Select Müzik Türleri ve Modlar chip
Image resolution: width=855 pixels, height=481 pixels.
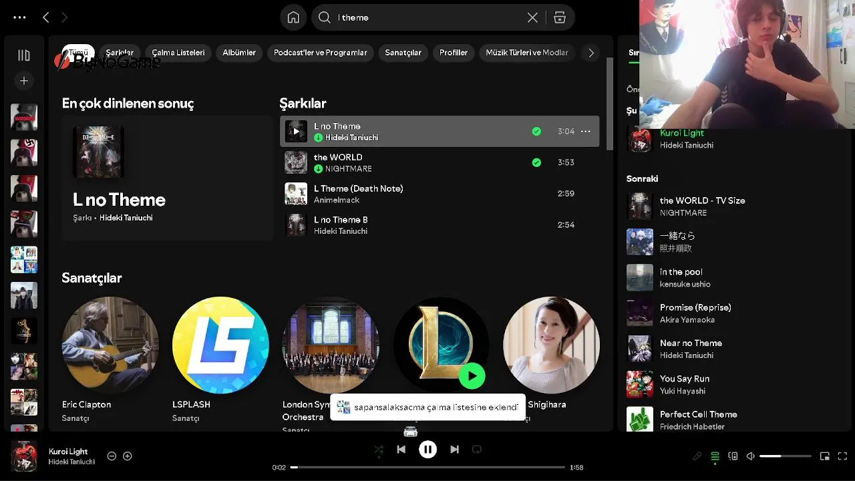[x=527, y=53]
